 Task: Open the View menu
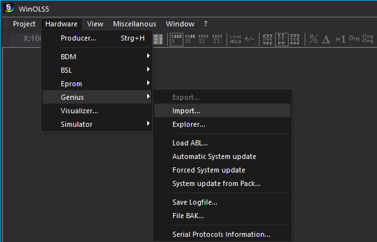click(x=95, y=24)
